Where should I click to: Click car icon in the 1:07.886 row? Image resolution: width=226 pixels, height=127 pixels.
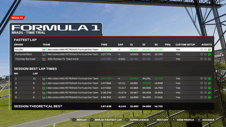[x=44, y=83]
